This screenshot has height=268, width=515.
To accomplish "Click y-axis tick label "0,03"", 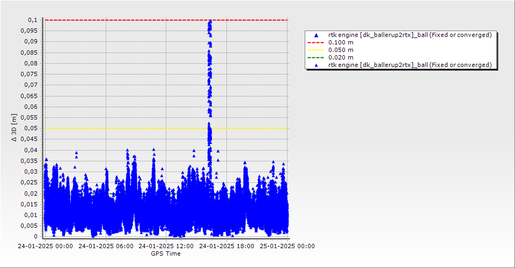I will point(31,172).
